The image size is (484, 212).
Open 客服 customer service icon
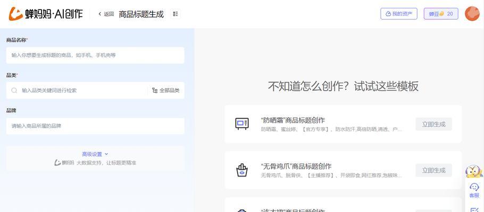tap(474, 190)
